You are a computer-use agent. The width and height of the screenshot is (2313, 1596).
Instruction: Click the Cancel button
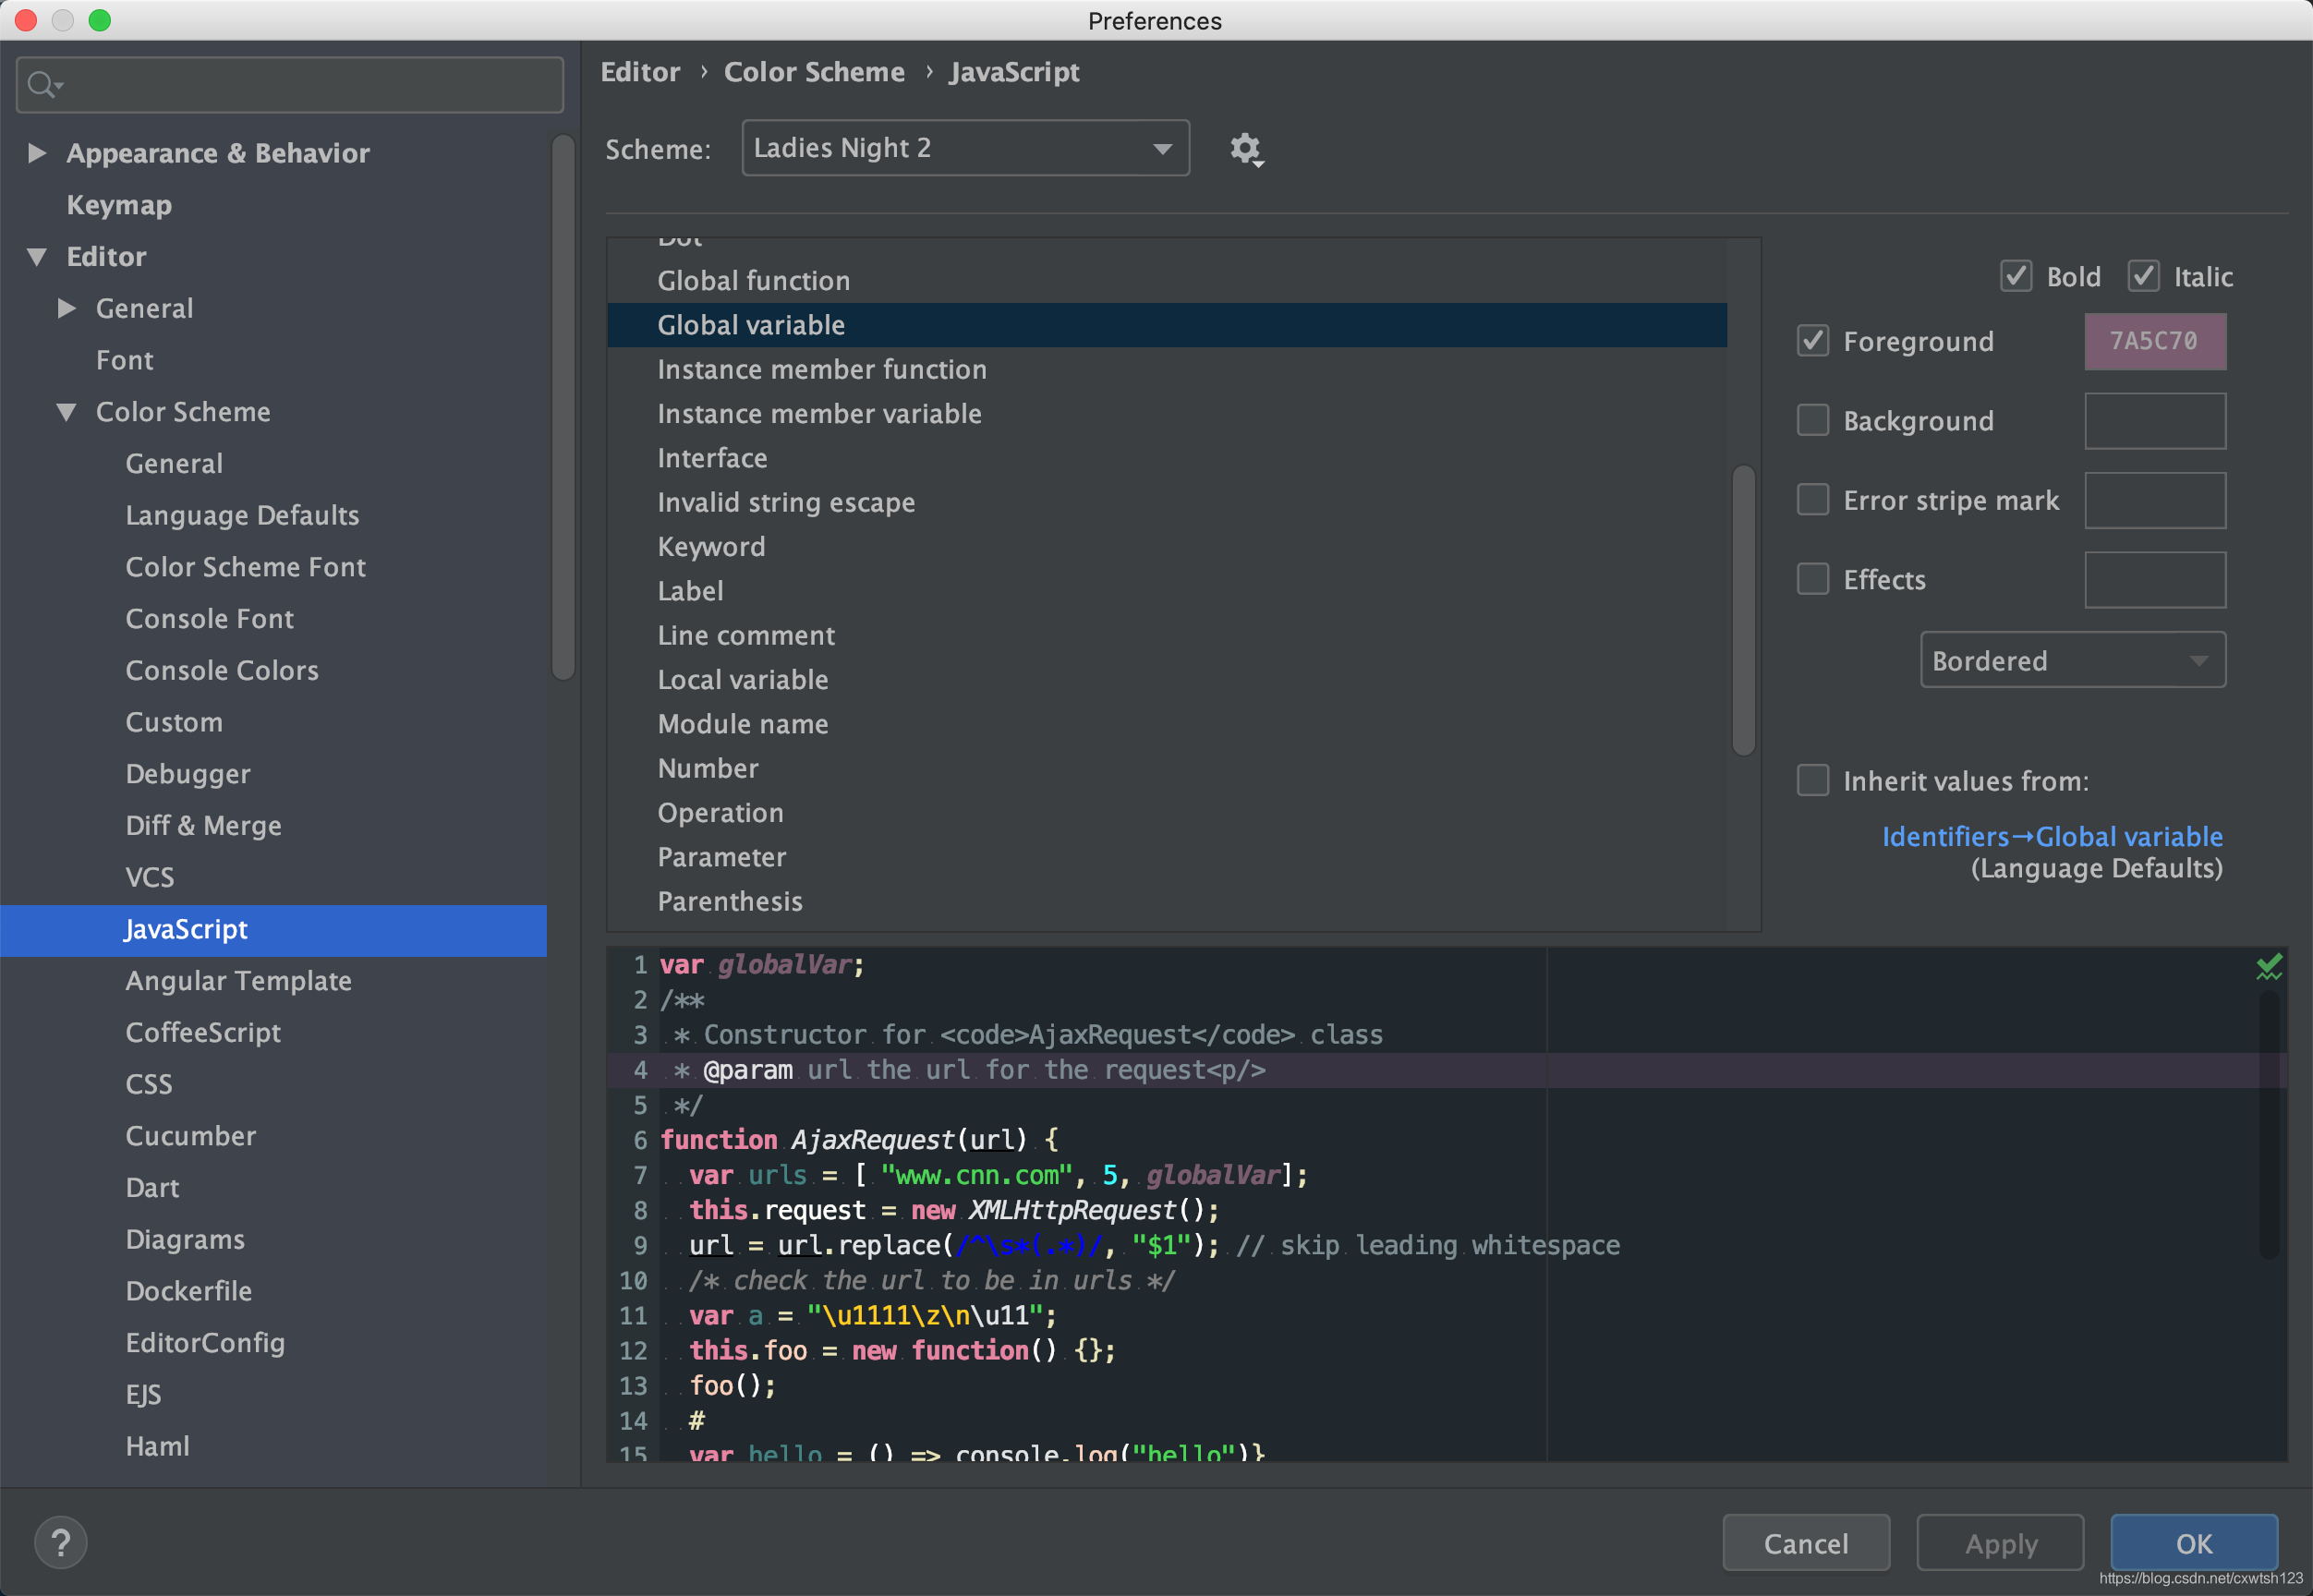click(1805, 1543)
